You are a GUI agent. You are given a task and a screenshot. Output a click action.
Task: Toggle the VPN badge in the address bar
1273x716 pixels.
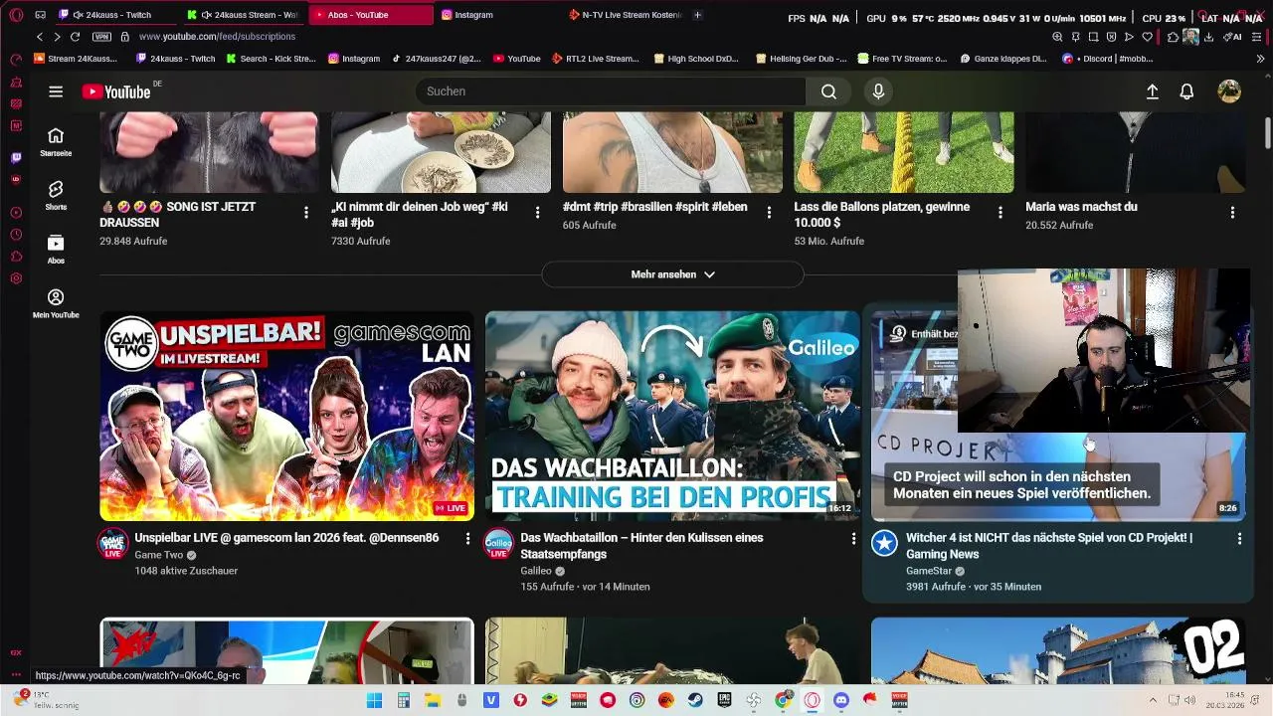click(101, 37)
